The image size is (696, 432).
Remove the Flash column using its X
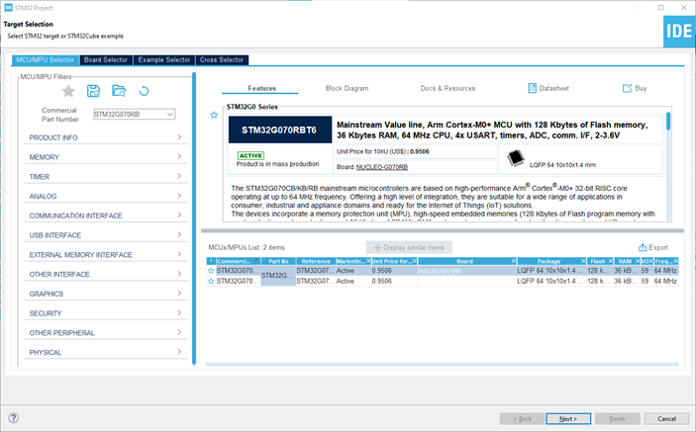tap(611, 261)
